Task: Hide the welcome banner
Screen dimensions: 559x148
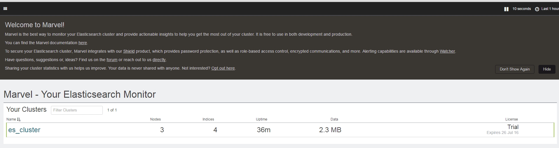Action: point(547,69)
